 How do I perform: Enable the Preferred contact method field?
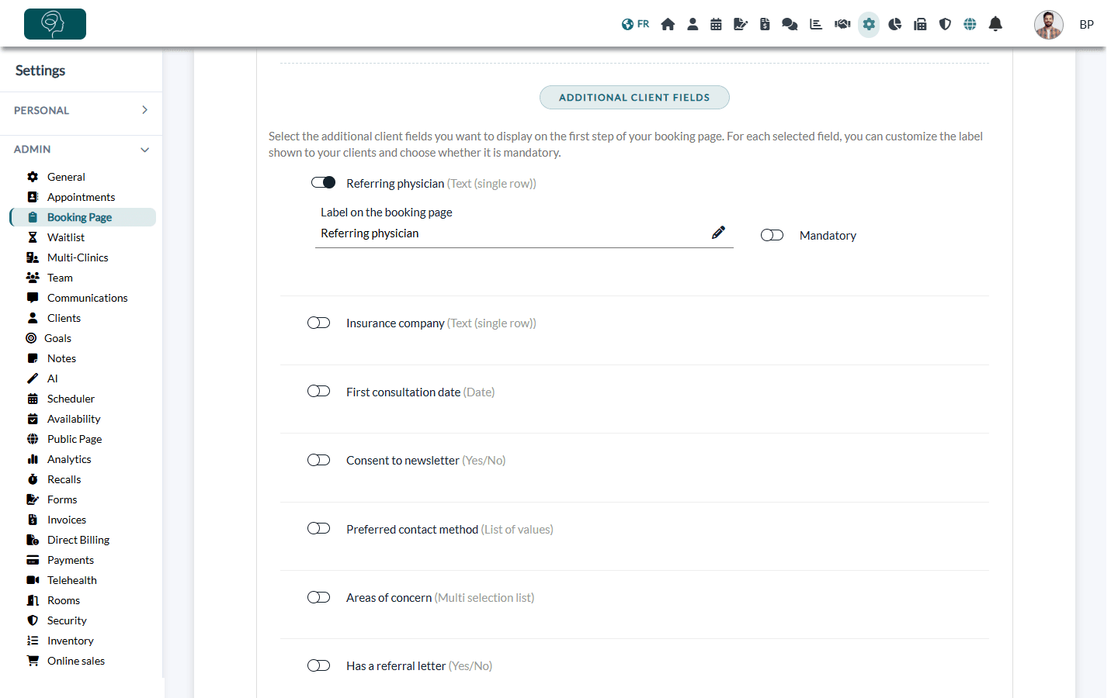pyautogui.click(x=318, y=528)
